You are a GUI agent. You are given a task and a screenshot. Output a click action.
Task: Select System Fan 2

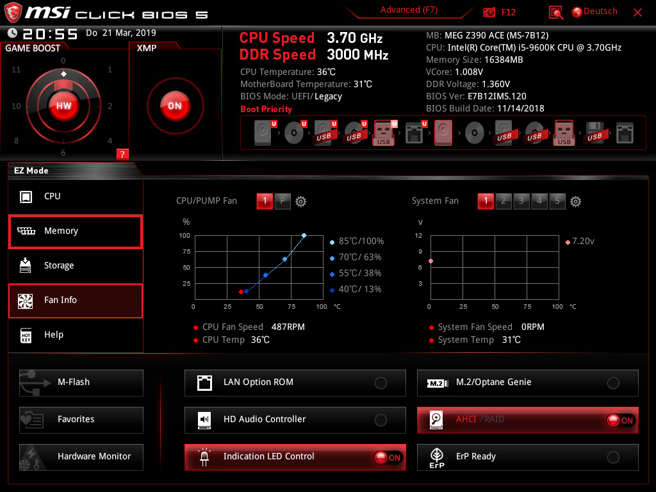[x=504, y=201]
